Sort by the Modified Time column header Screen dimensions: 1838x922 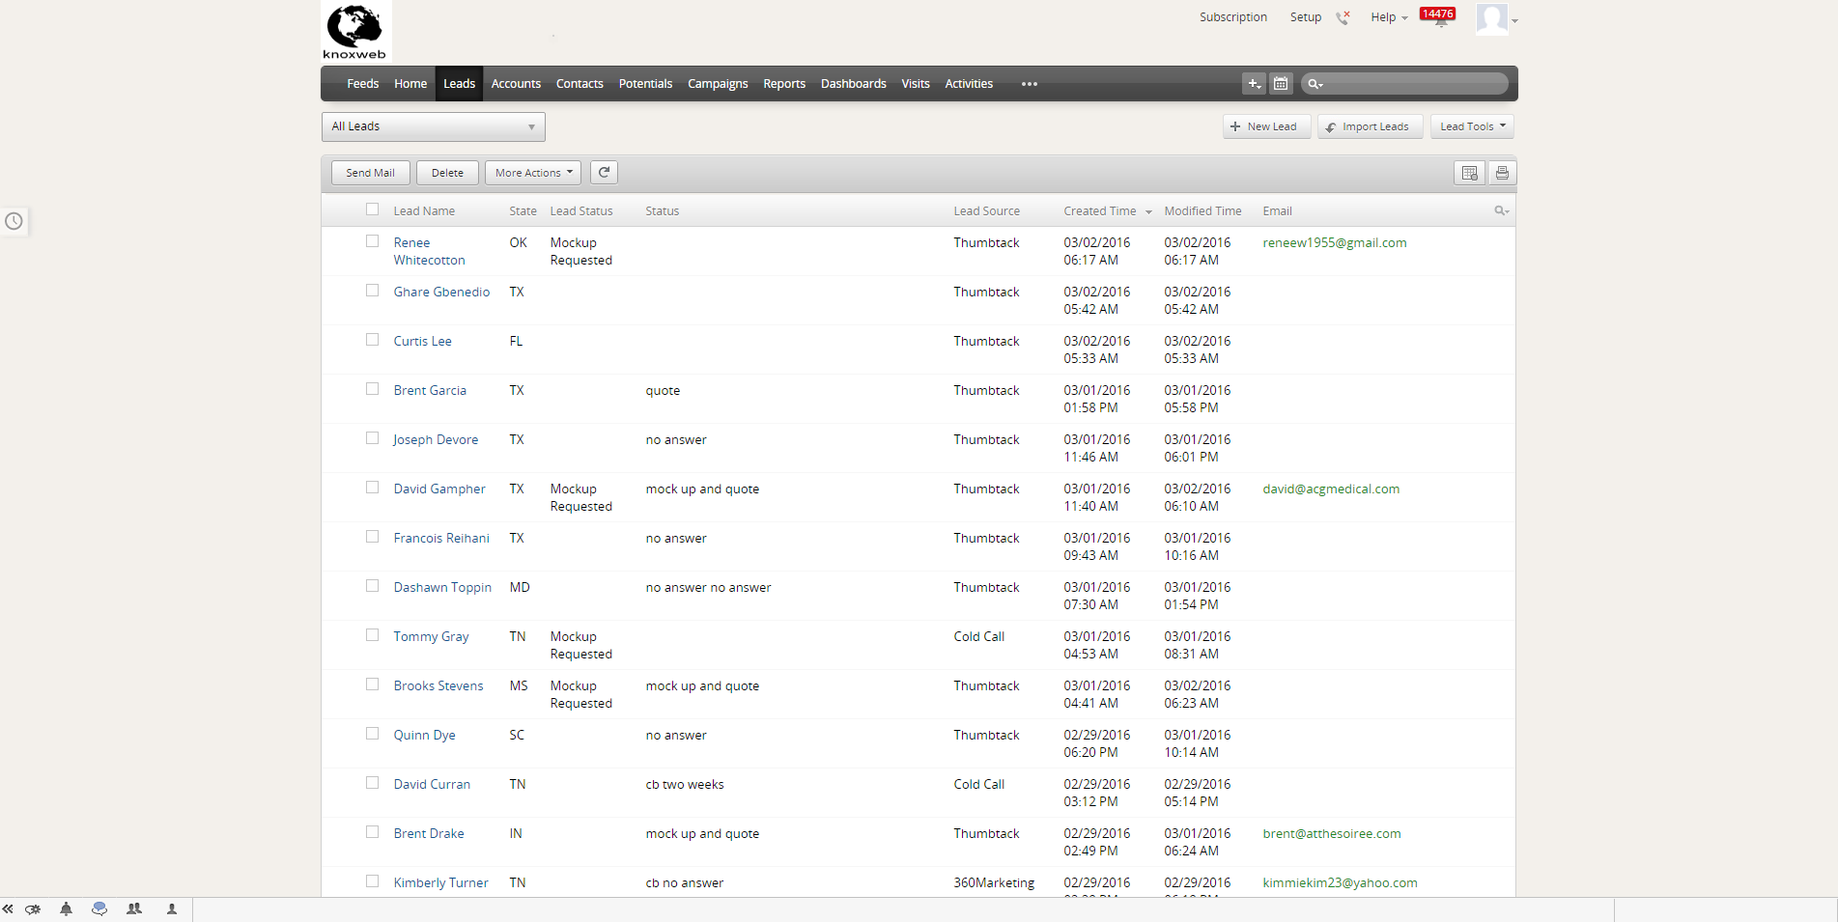1202,211
